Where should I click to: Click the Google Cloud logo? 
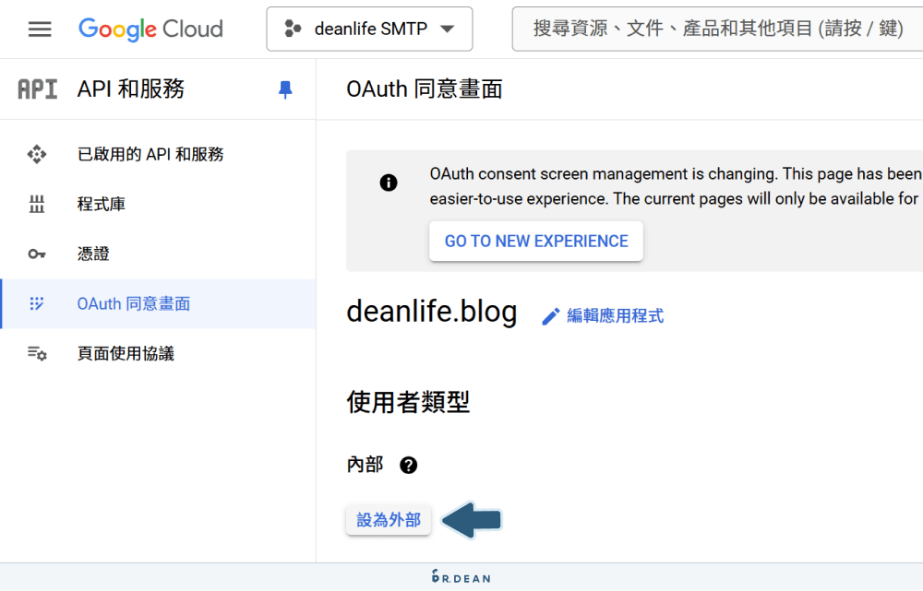pyautogui.click(x=150, y=29)
